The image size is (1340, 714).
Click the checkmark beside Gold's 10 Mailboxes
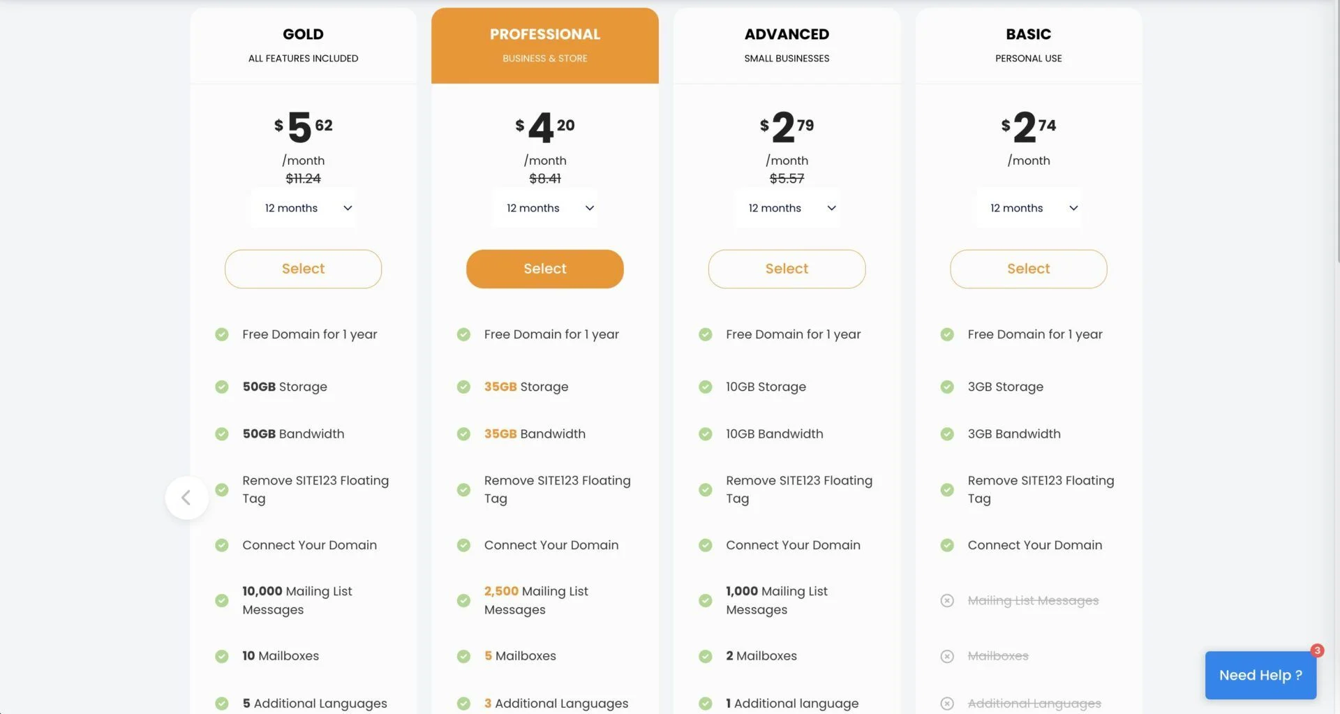click(x=222, y=655)
